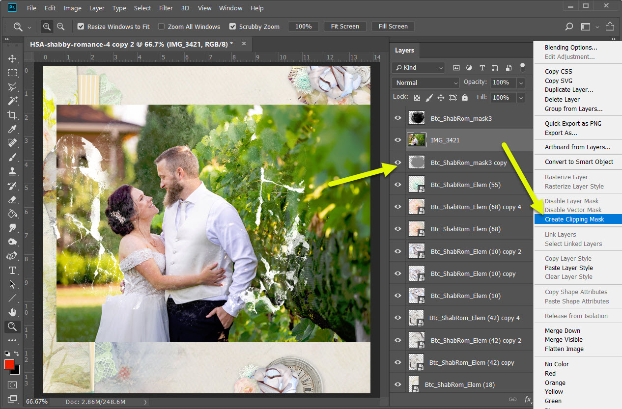Select the Hand tool
The width and height of the screenshot is (622, 409).
pyautogui.click(x=12, y=312)
